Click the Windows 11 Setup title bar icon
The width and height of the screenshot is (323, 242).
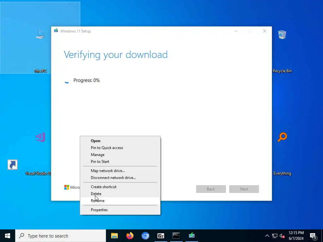[x=56, y=31]
